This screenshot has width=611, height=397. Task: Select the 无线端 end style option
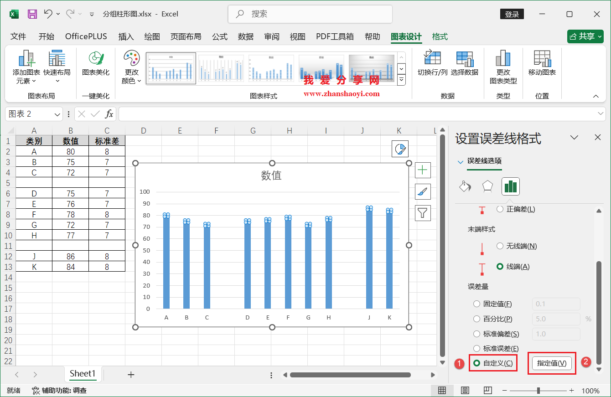(x=501, y=246)
